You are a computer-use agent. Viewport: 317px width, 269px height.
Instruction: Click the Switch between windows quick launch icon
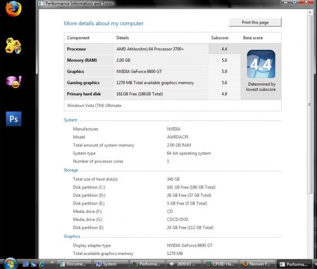click(x=34, y=264)
